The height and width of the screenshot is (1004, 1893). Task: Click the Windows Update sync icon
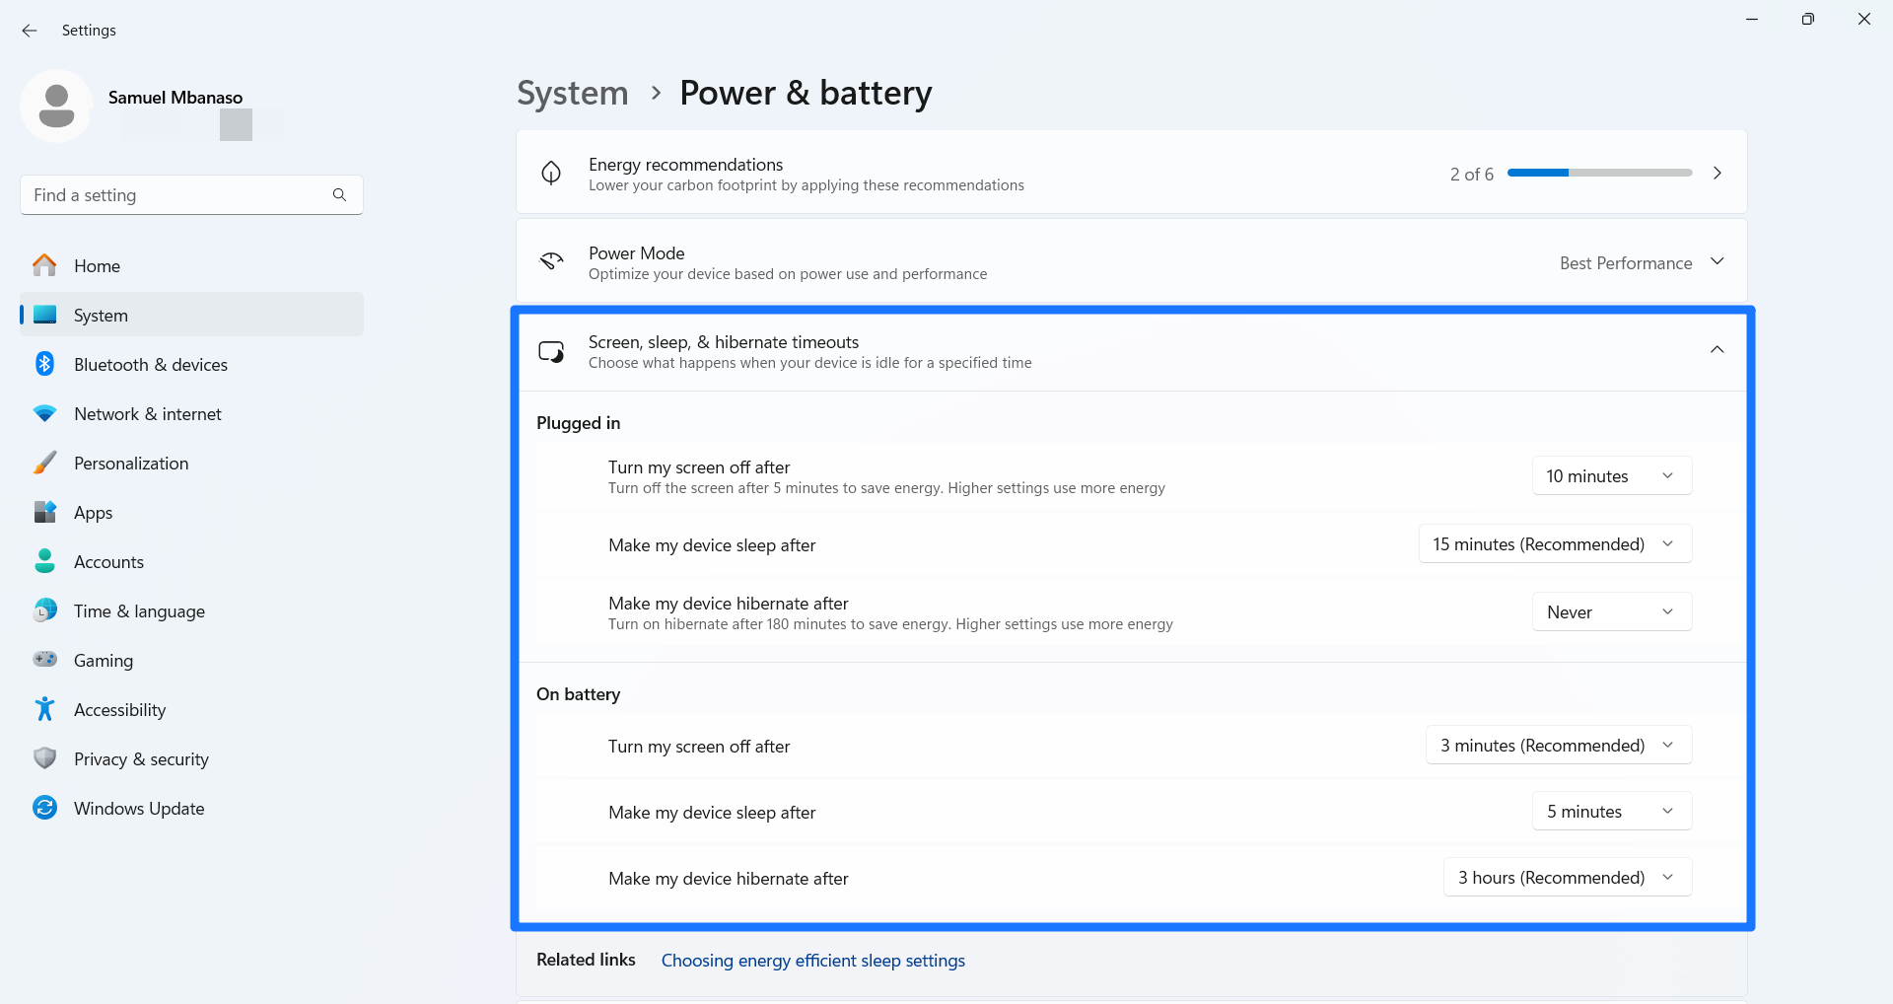tap(44, 808)
